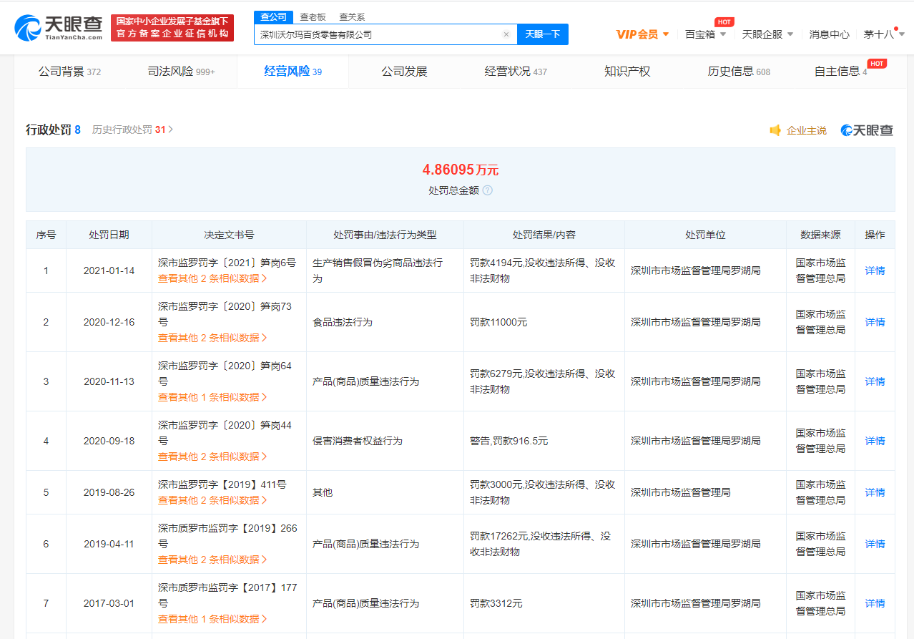914x639 pixels.
Task: Expand similar data for row 3 (2020-11-13)
Action: point(212,397)
